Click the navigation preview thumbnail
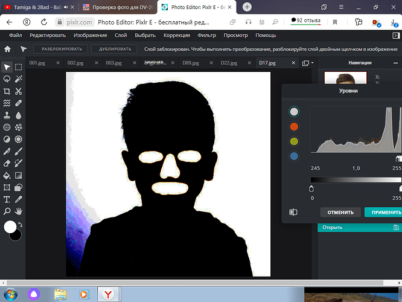 [346, 78]
